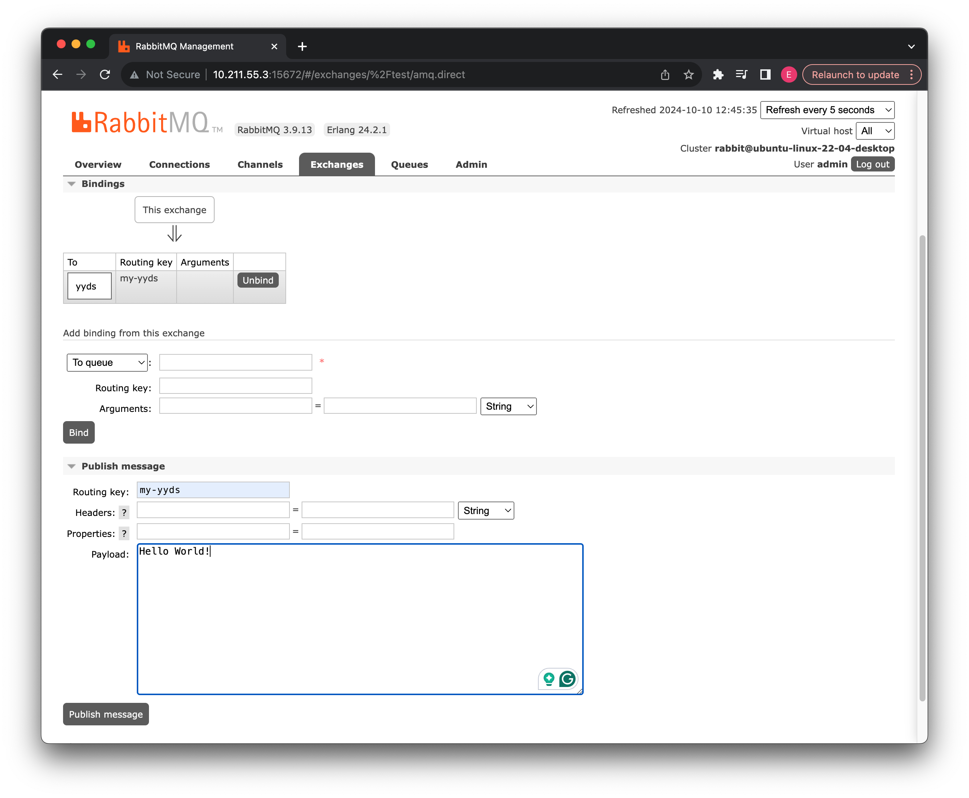Click the Headers help question mark
The height and width of the screenshot is (798, 969).
pos(124,513)
